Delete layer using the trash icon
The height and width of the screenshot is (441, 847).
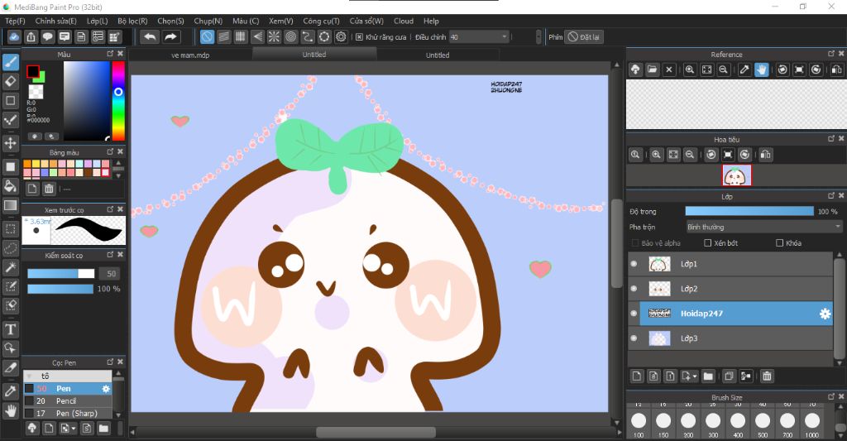tap(767, 376)
